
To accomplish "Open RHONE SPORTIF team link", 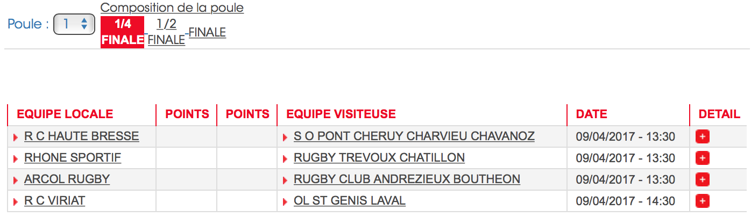I will click(x=73, y=158).
